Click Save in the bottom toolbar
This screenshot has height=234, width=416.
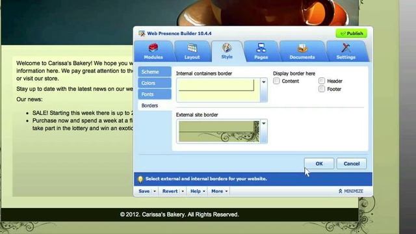[x=144, y=191]
